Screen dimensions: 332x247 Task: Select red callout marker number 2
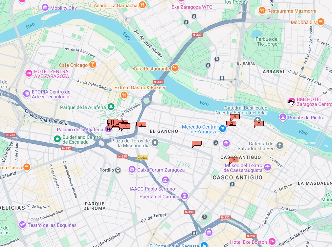tap(141, 125)
